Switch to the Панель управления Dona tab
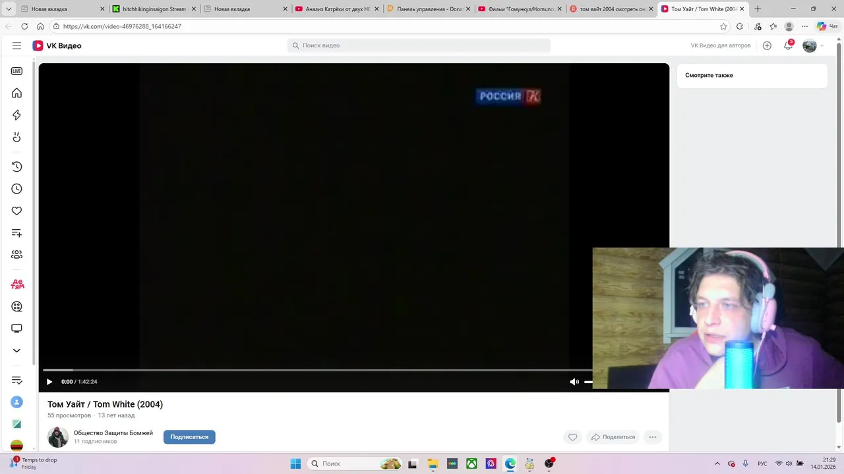844x474 pixels. pos(428,9)
